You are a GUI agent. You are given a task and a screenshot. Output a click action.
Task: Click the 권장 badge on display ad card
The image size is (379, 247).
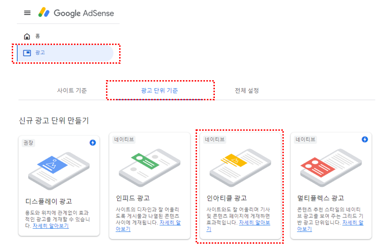[x=28, y=142]
